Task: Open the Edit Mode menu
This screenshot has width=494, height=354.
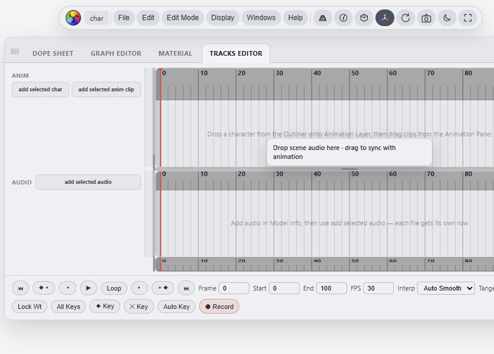Action: click(x=182, y=18)
